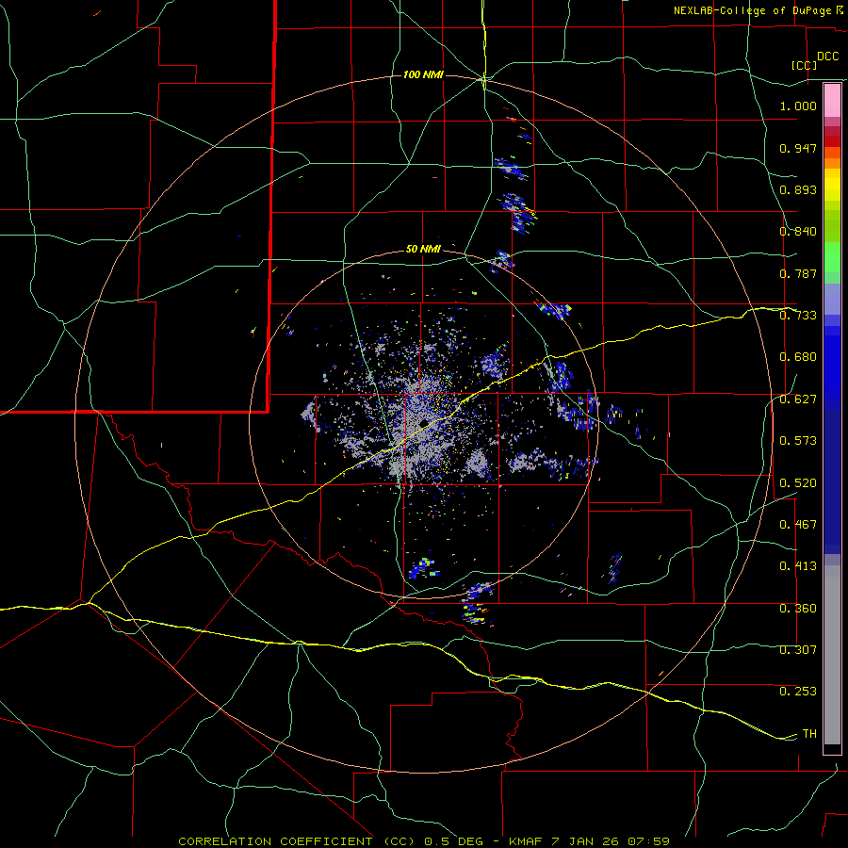Click the 0.413 legend value

pos(798,566)
